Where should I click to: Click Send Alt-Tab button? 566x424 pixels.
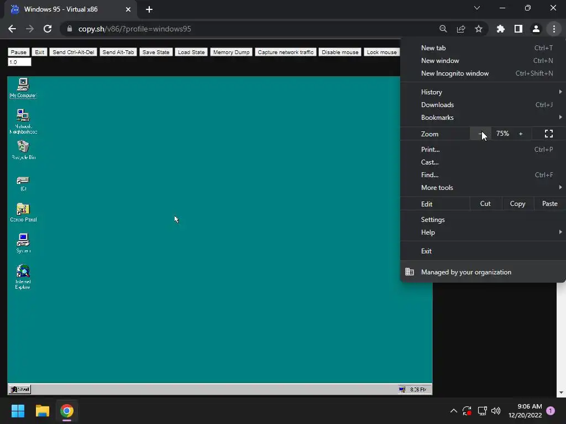[x=118, y=52]
